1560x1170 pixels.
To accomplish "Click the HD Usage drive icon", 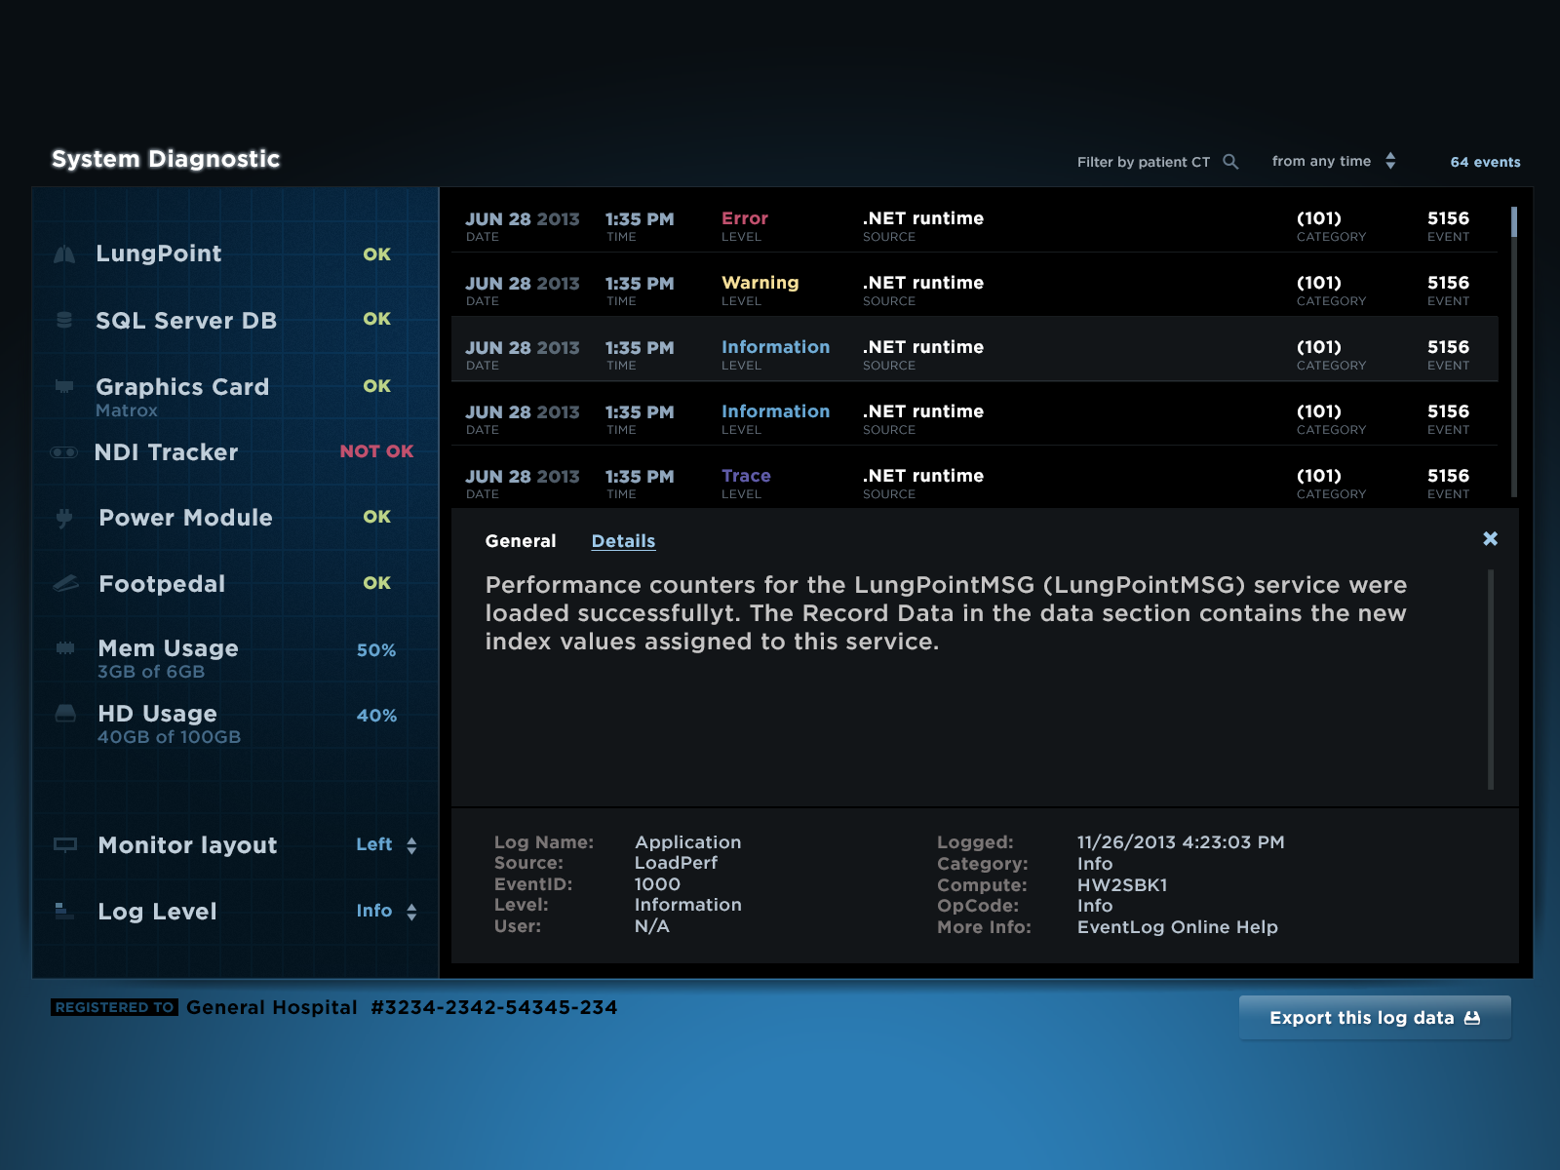I will point(63,713).
